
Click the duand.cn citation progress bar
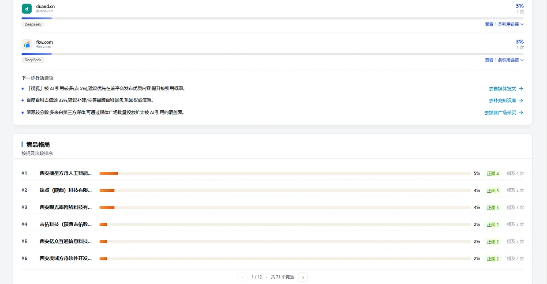click(x=273, y=18)
